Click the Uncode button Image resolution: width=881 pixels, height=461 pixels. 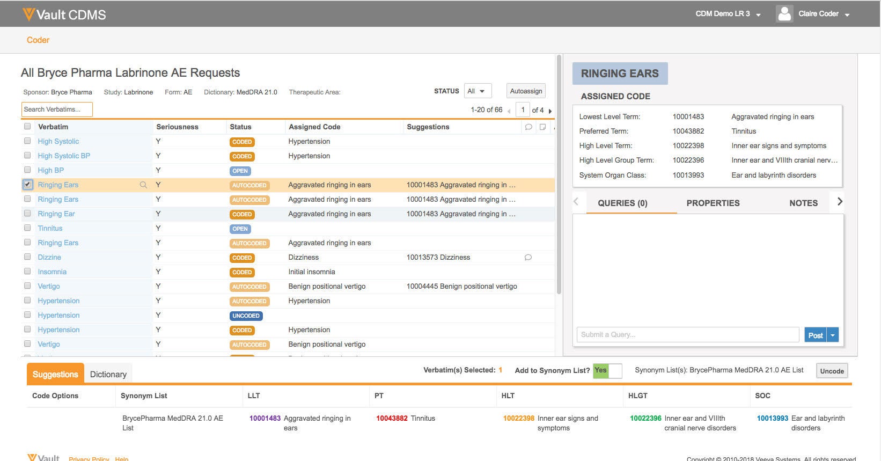pos(832,371)
